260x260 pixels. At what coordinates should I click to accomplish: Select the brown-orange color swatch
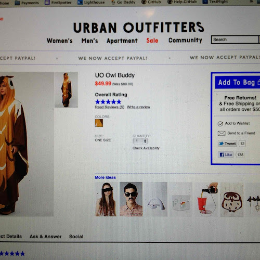coord(99,123)
